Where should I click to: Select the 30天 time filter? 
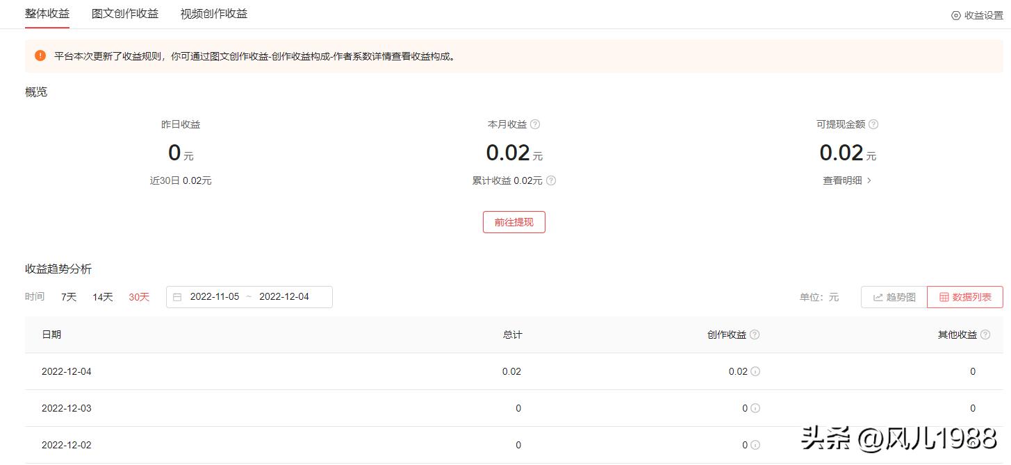click(x=138, y=296)
